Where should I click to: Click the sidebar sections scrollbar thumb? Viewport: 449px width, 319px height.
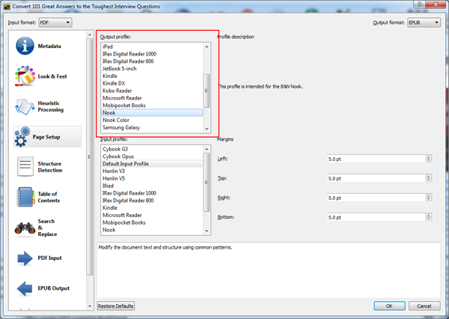click(x=89, y=157)
